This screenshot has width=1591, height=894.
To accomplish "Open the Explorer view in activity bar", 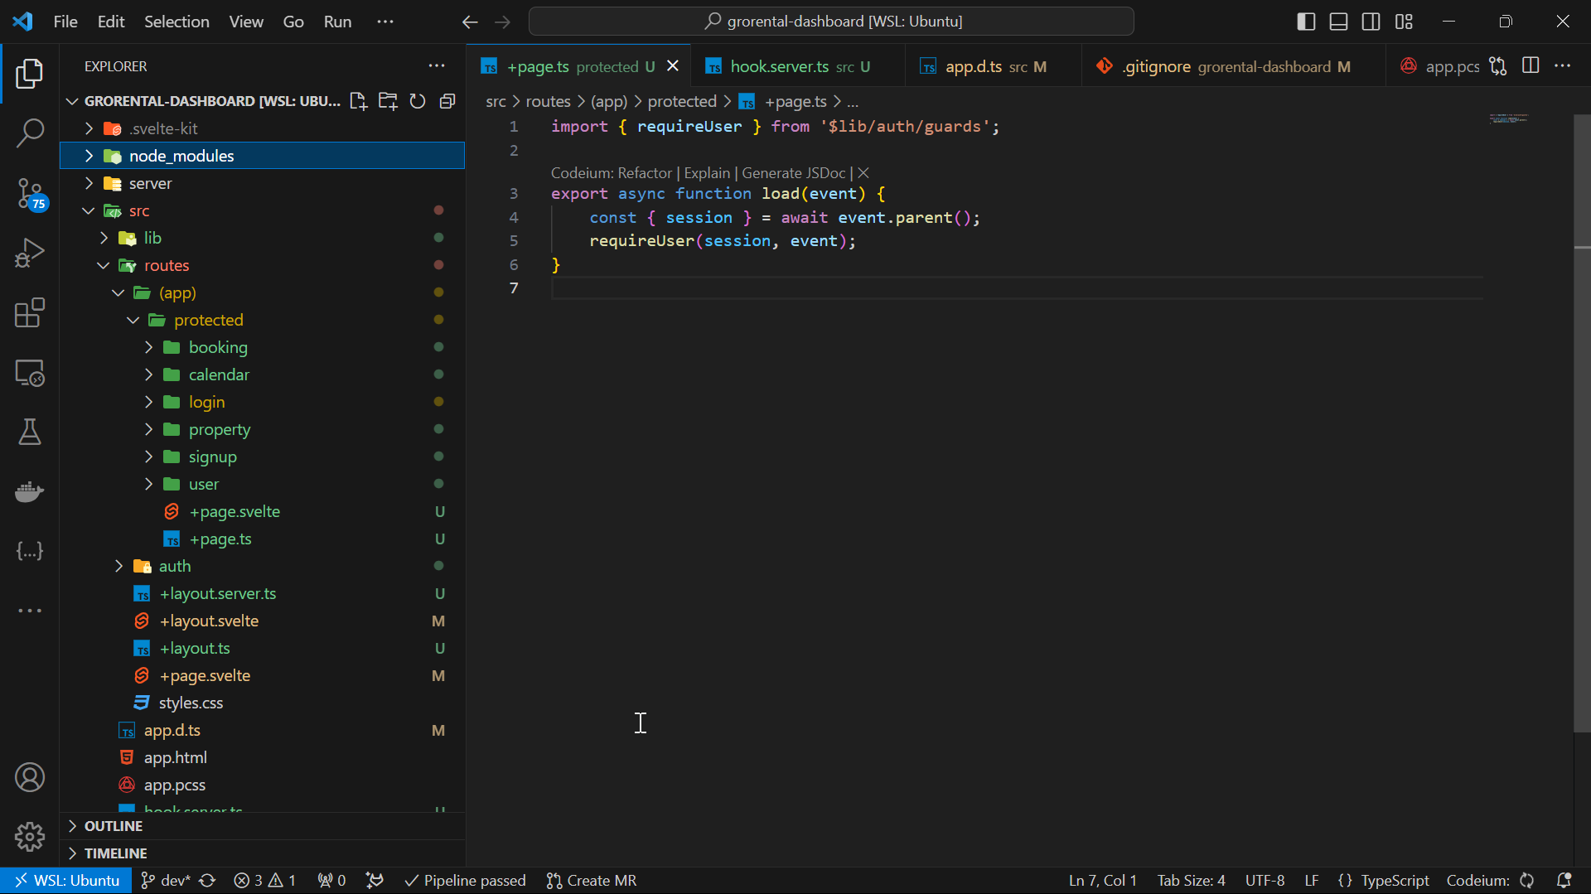I will 30,74.
